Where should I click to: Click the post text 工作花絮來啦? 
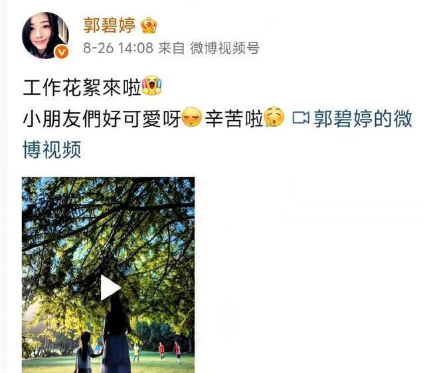[x=82, y=87]
